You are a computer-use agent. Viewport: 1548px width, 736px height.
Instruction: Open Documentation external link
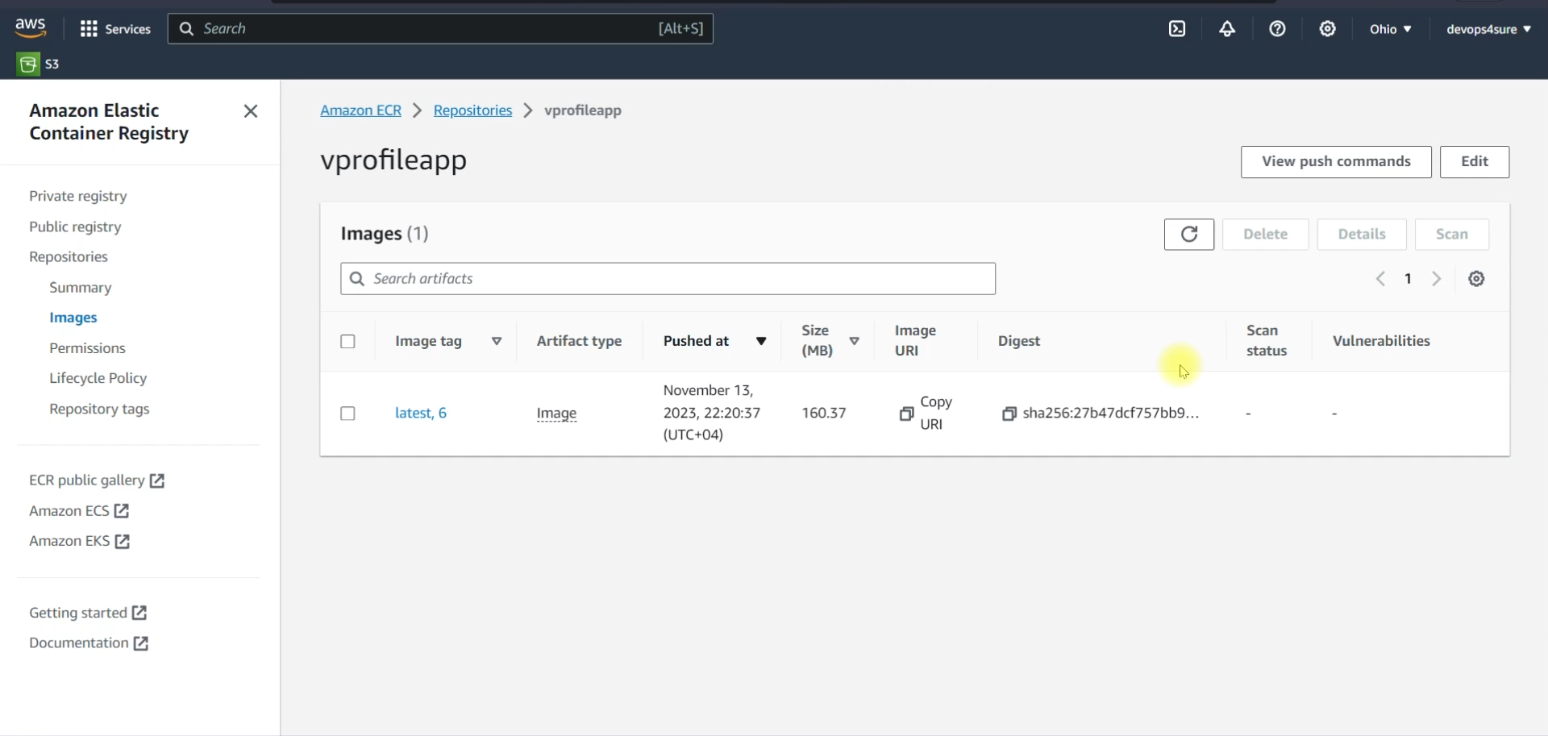(89, 643)
